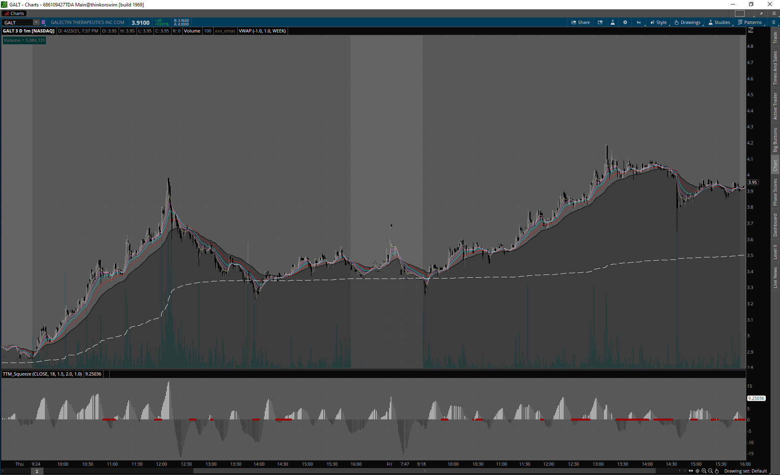Click the pointer hand drawing tool icon
780x475 pixels.
(x=717, y=471)
